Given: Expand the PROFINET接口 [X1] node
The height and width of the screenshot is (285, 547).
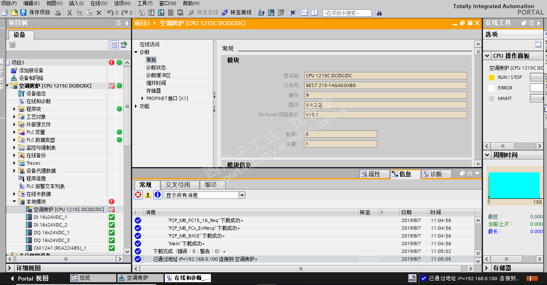Looking at the screenshot, I should [142, 98].
